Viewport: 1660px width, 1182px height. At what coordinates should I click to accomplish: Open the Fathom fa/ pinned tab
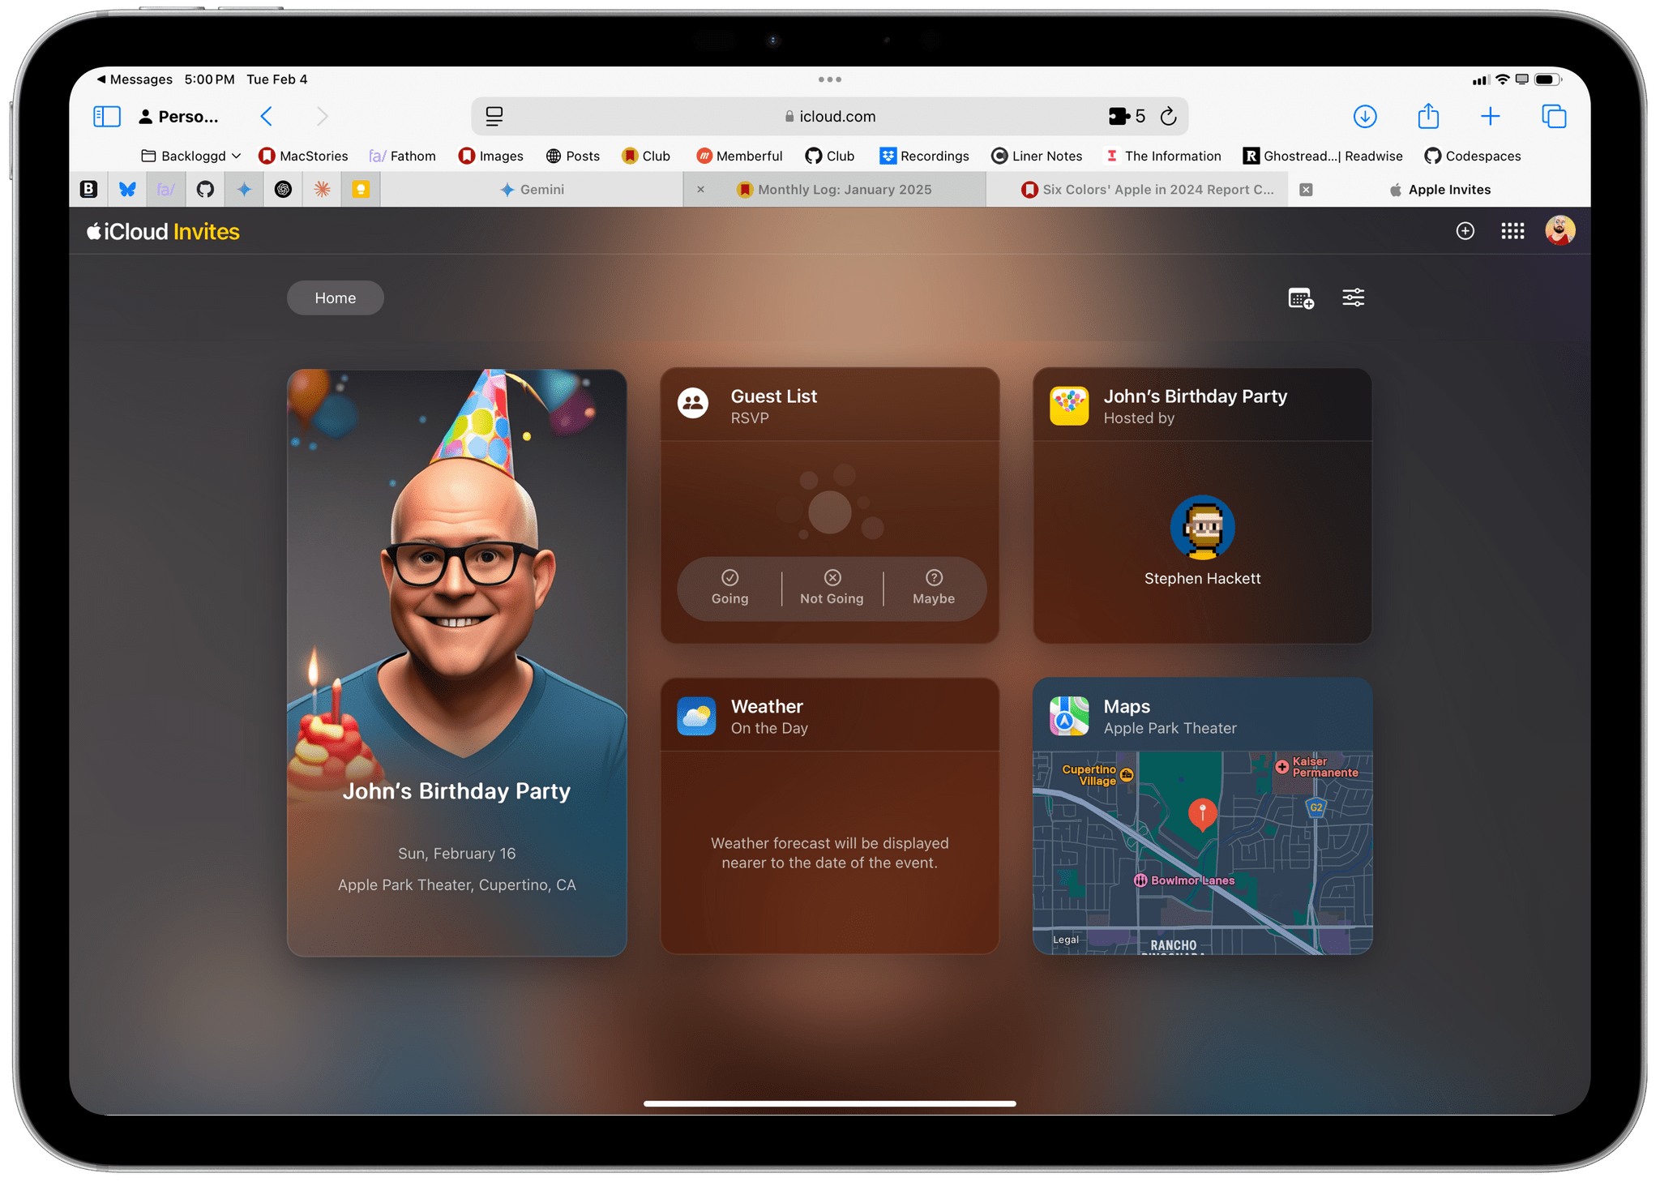(166, 190)
